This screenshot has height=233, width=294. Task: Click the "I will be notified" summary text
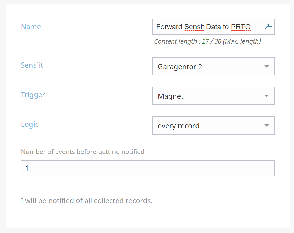(x=87, y=201)
